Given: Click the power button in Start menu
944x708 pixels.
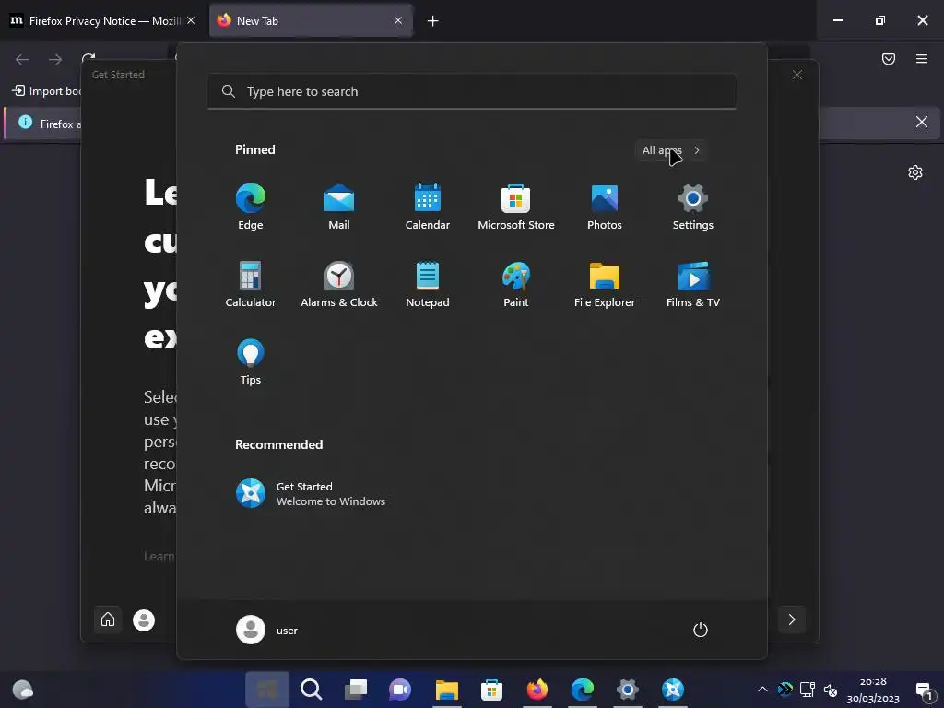Looking at the screenshot, I should point(701,630).
